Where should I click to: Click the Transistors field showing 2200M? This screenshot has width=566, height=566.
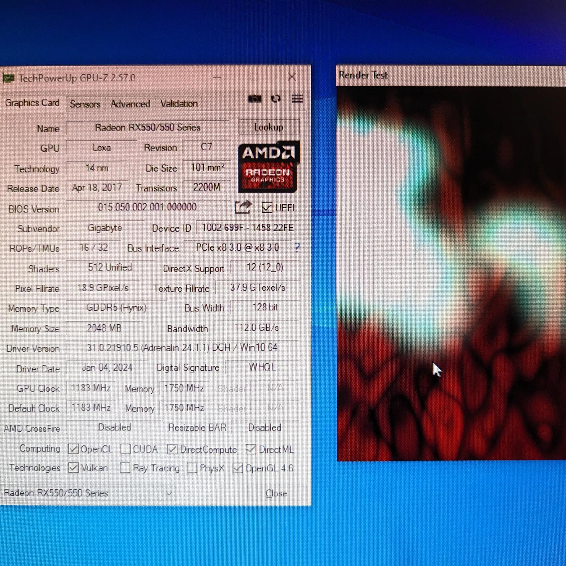(x=206, y=187)
